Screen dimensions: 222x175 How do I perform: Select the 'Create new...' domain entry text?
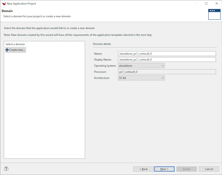[17, 50]
